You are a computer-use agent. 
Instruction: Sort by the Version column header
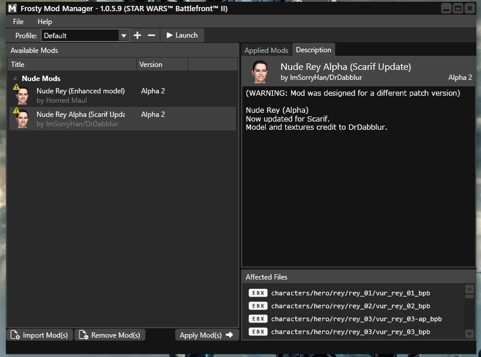[162, 65]
